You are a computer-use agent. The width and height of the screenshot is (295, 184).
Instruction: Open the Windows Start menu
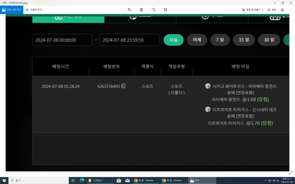coord(4,180)
